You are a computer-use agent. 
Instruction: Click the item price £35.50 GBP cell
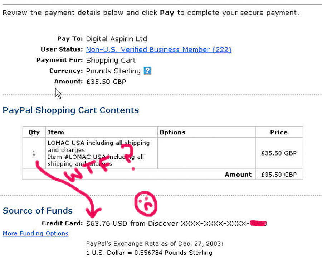pyautogui.click(x=279, y=153)
